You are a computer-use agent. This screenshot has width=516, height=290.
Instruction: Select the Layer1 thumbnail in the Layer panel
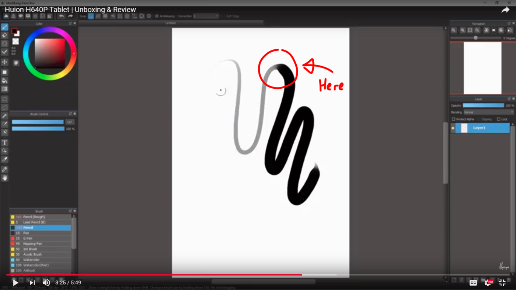pos(464,128)
